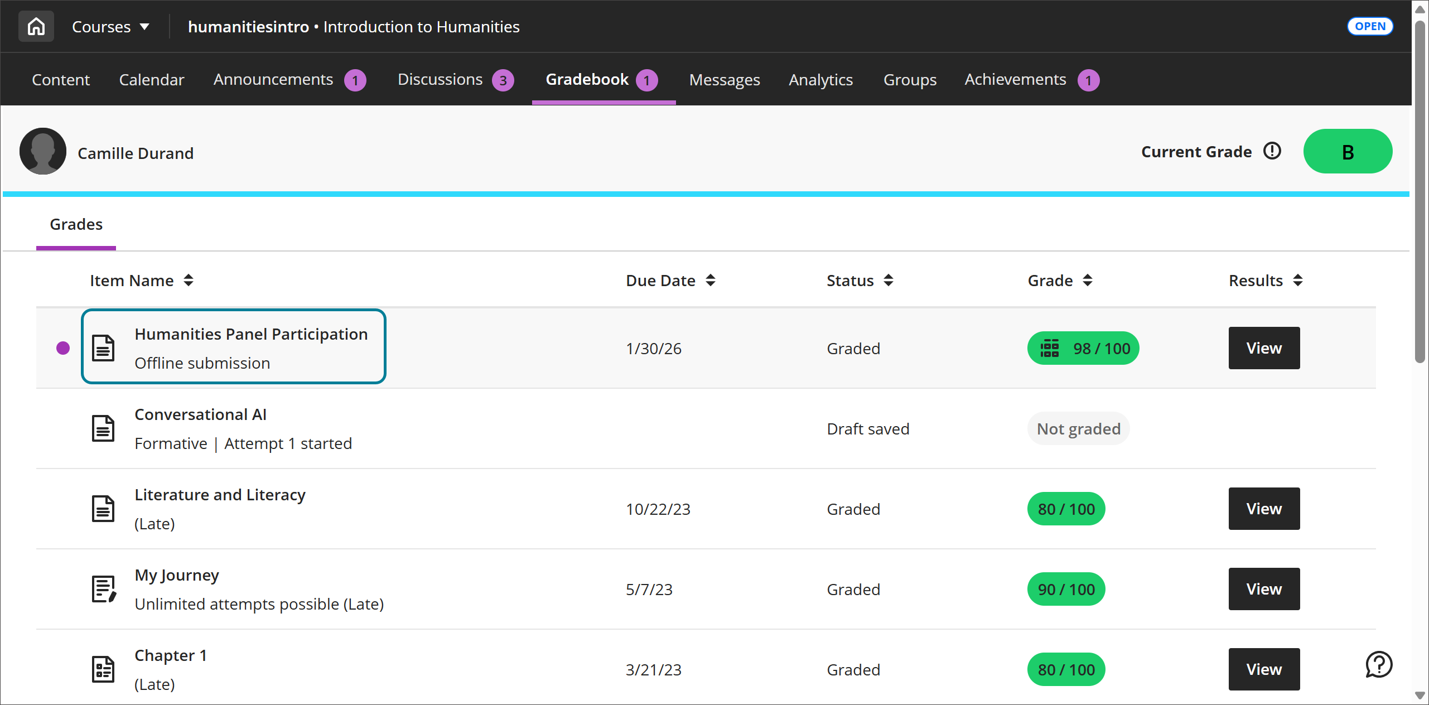The image size is (1429, 705).
Task: Click the calculator icon inside the 98/100 pill
Action: point(1050,347)
